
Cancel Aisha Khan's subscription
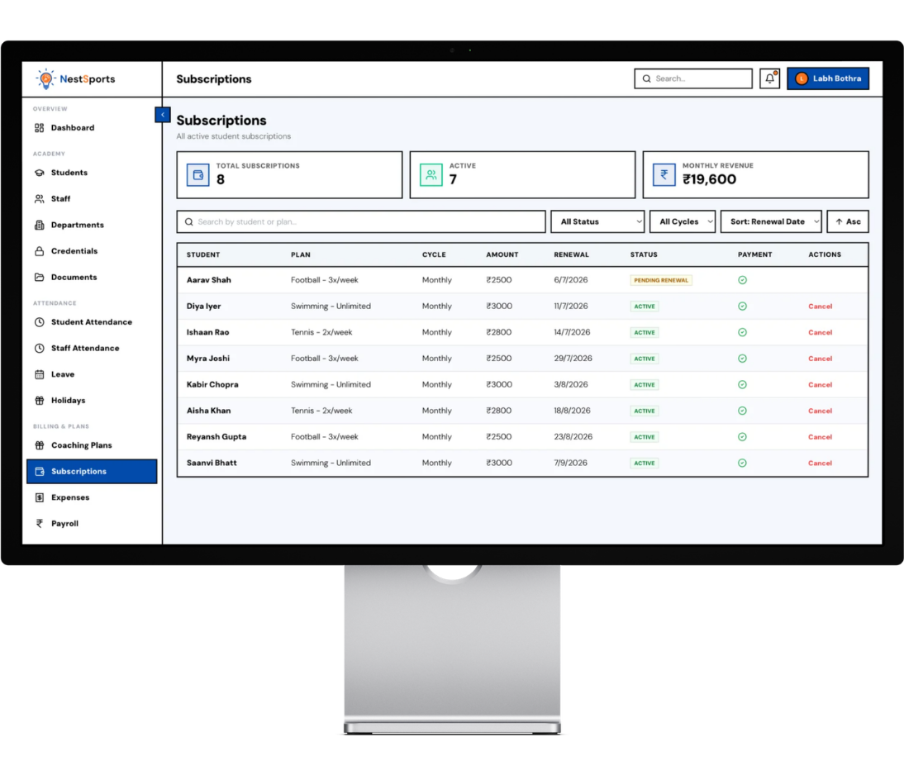820,411
